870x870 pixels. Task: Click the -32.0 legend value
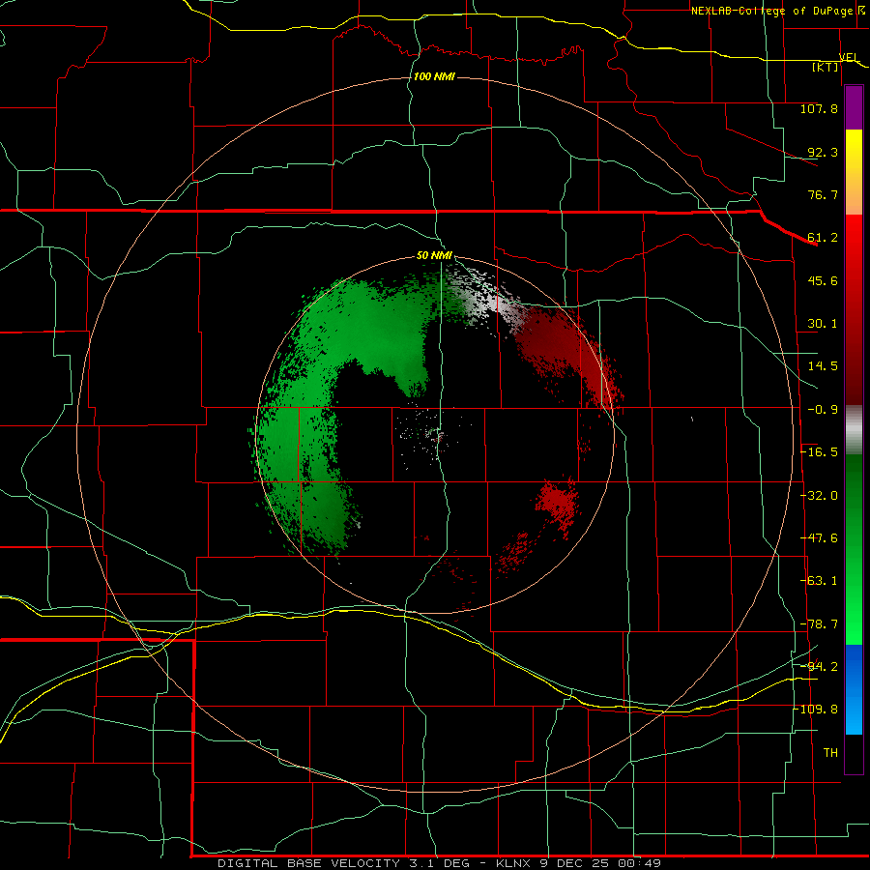(819, 496)
